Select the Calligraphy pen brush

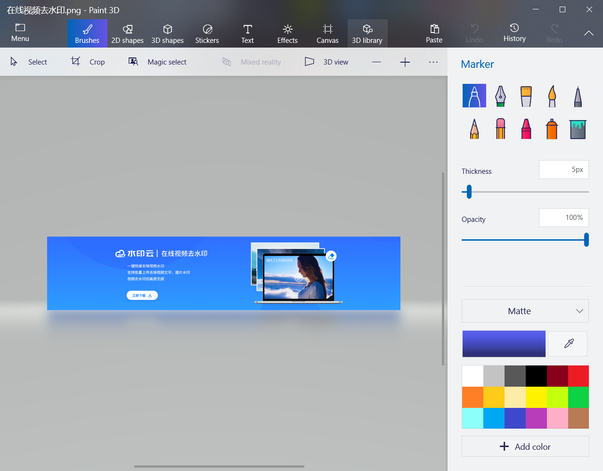[x=500, y=96]
